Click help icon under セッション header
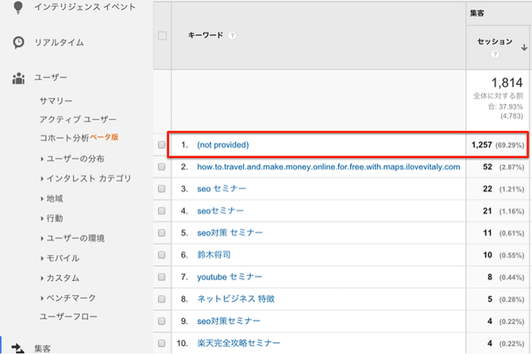This screenshot has width=532, height=354. [x=495, y=54]
